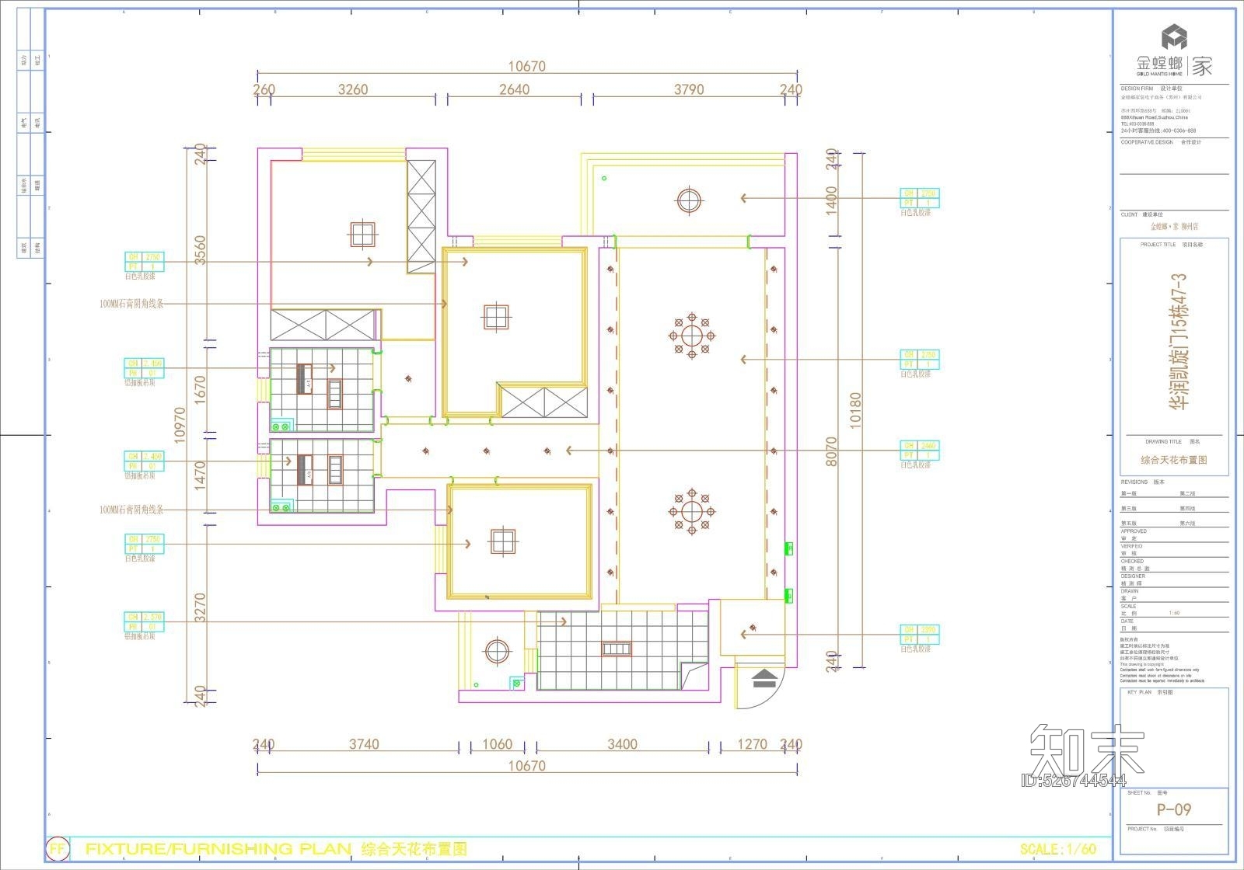Viewport: 1244px width, 870px height.
Task: Click the 3560 vertical dimension
Action: pyautogui.click(x=200, y=250)
